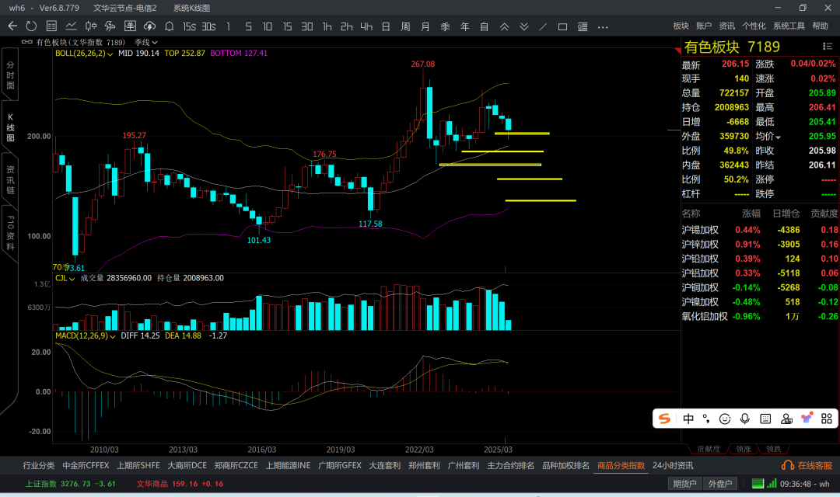The height and width of the screenshot is (497, 840).
Task: Switch to yearly (年) K-line period
Action: 464,26
